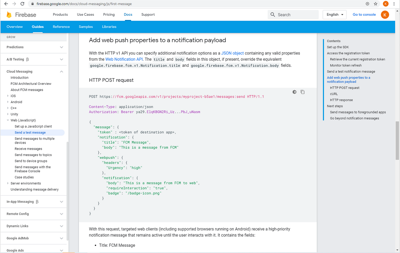
Task: Open the Products menu
Action: pos(60,15)
